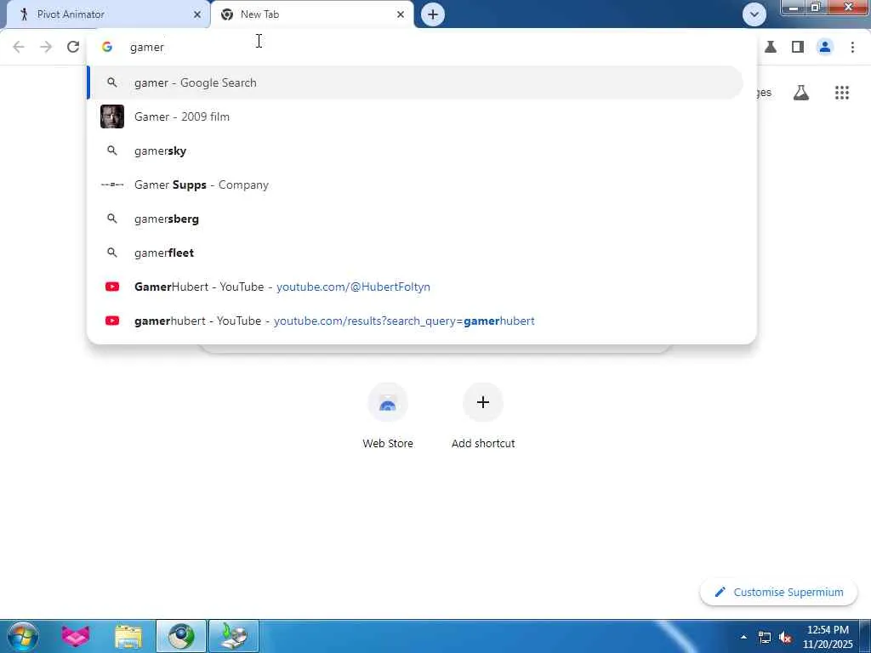Close the Pivot Animator tab
Screen dimensions: 871x653
196,14
